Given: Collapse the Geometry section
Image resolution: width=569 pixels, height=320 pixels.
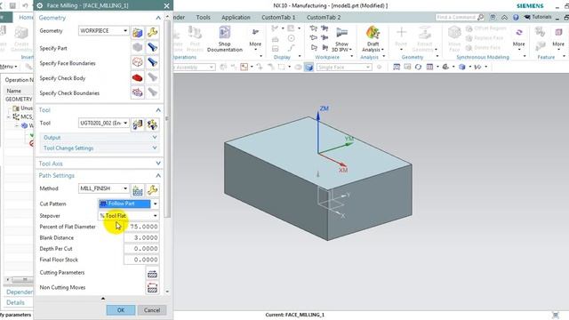Looking at the screenshot, I should click(x=158, y=18).
